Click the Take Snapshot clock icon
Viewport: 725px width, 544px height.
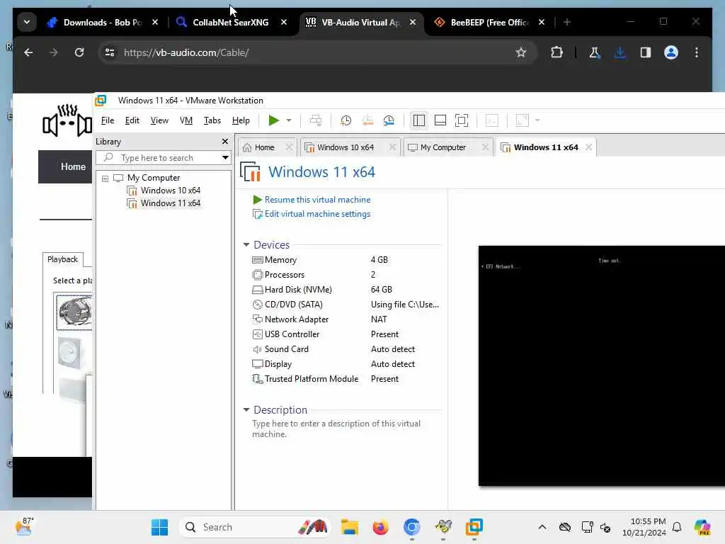(346, 120)
